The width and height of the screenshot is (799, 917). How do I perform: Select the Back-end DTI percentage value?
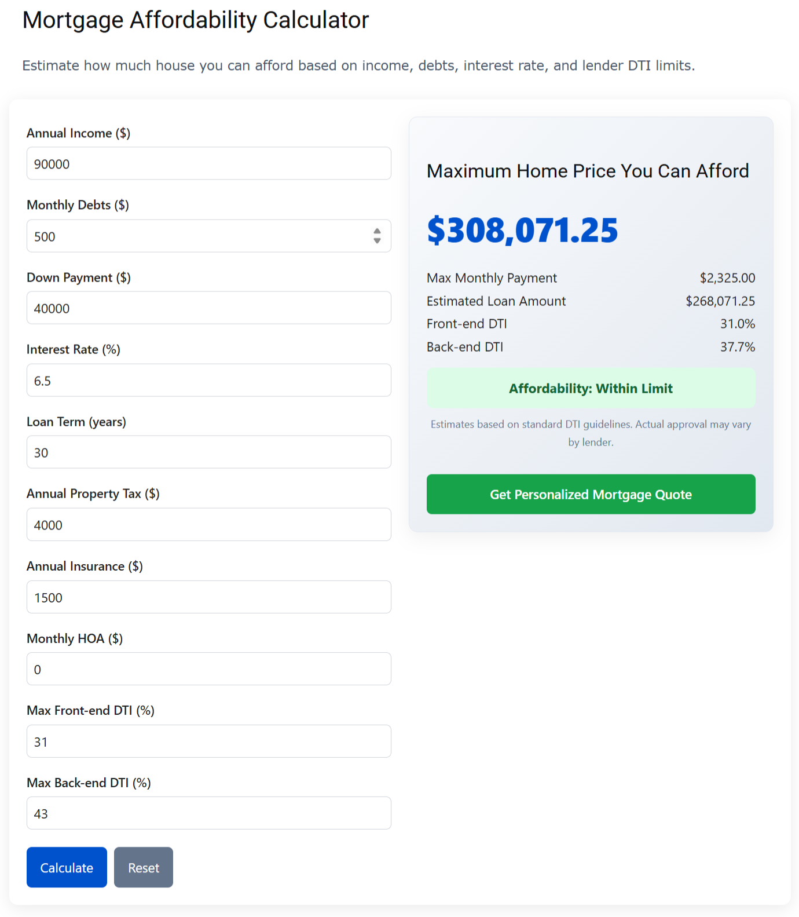pos(738,346)
